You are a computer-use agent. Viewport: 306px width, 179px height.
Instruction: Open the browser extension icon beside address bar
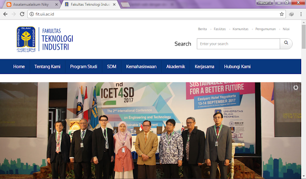coord(291,14)
